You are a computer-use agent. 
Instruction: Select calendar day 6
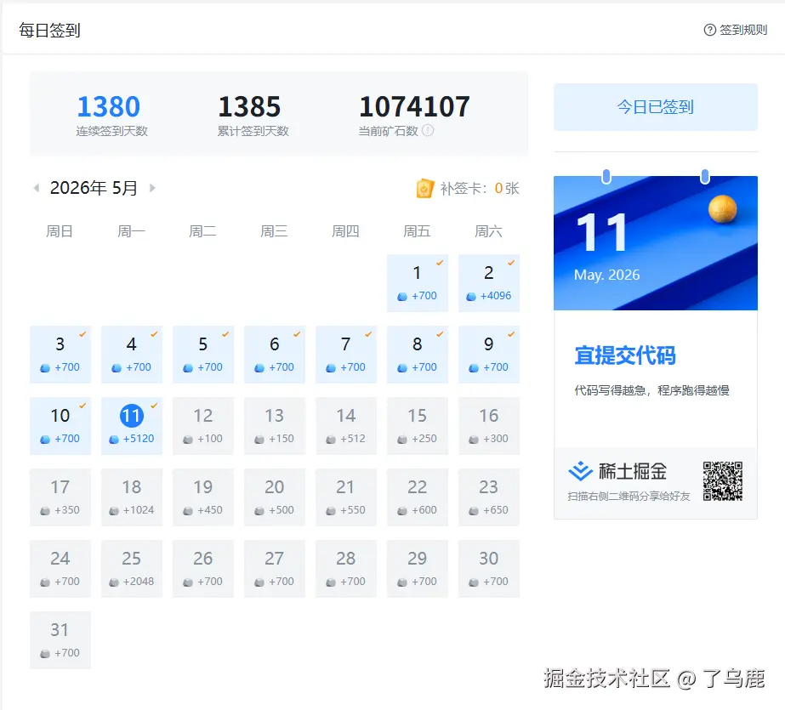click(x=275, y=355)
